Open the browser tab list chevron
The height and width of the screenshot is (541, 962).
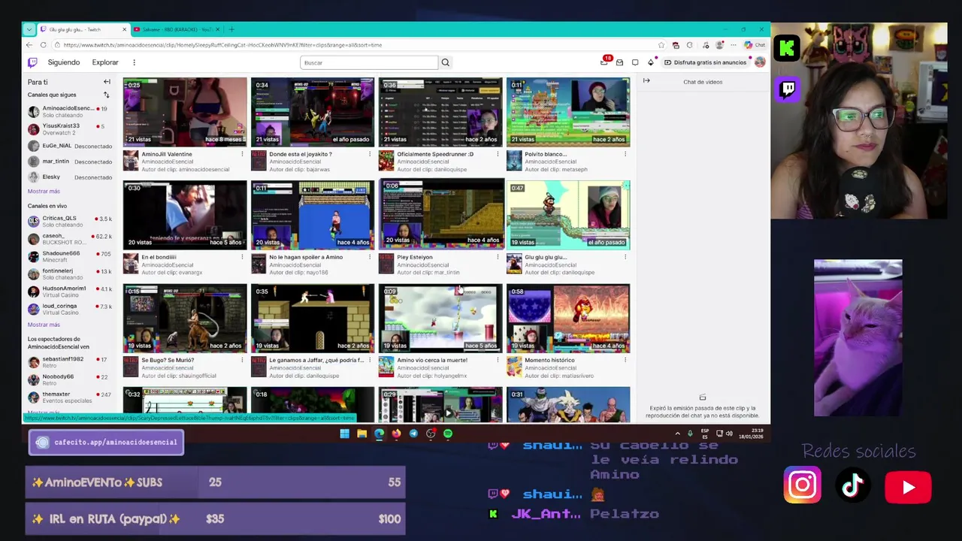29,29
